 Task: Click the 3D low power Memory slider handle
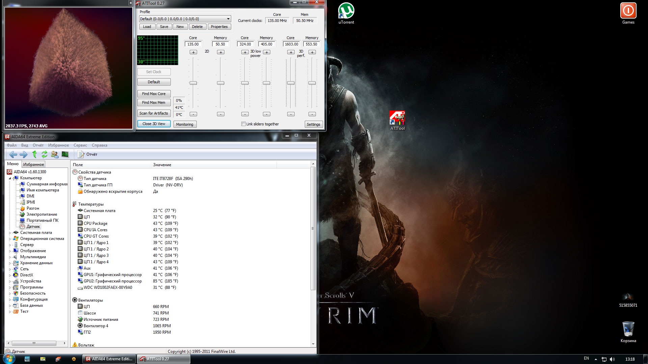tap(266, 83)
